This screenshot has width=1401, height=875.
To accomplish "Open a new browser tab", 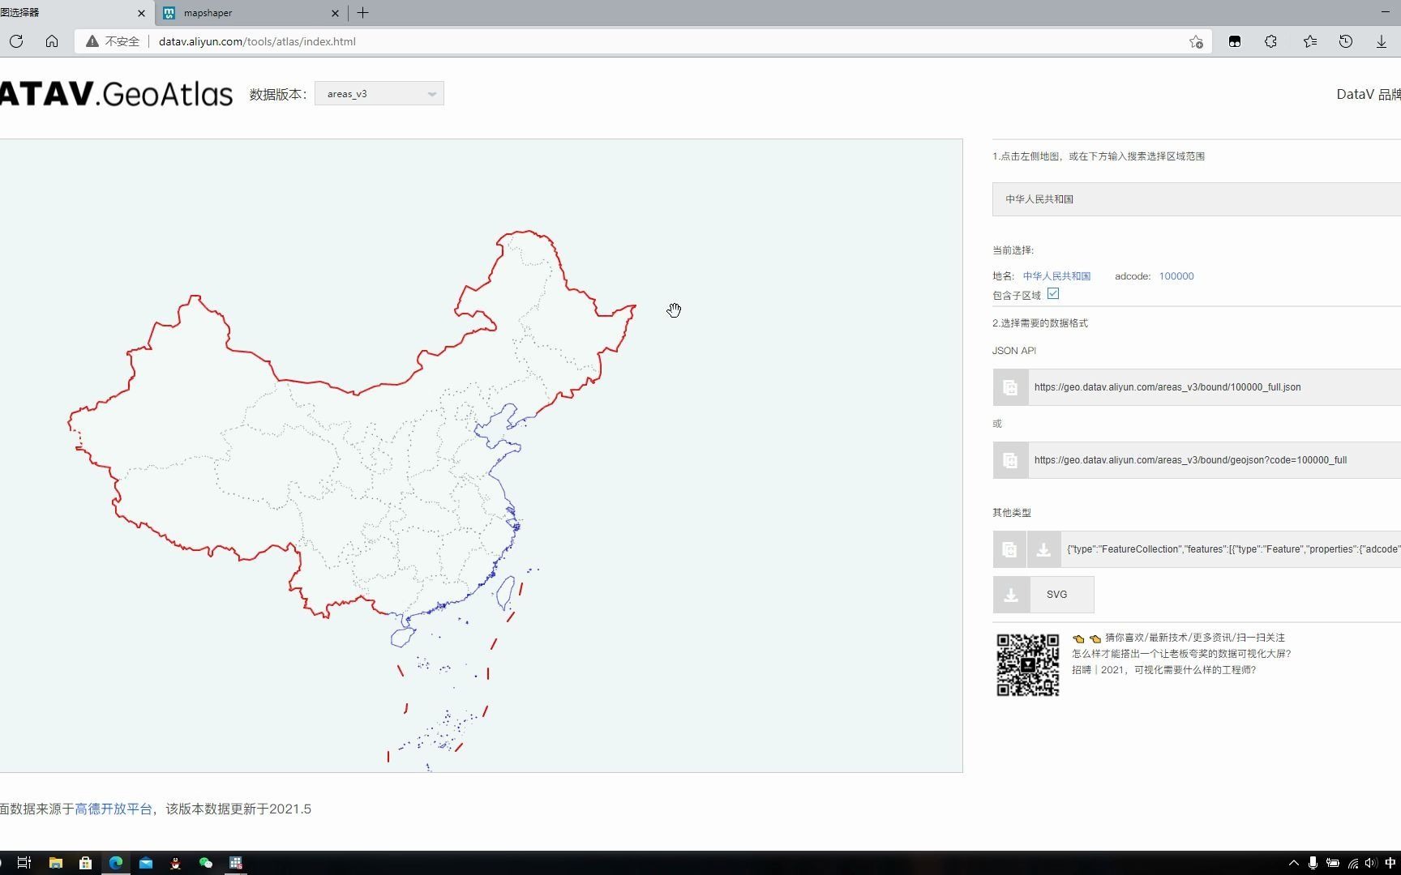I will [x=362, y=13].
